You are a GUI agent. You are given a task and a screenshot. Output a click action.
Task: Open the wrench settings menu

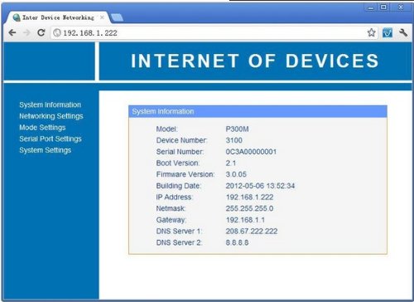(403, 32)
